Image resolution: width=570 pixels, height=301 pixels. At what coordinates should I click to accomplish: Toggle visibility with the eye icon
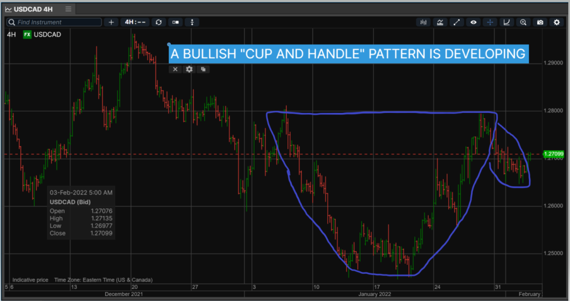click(x=473, y=22)
